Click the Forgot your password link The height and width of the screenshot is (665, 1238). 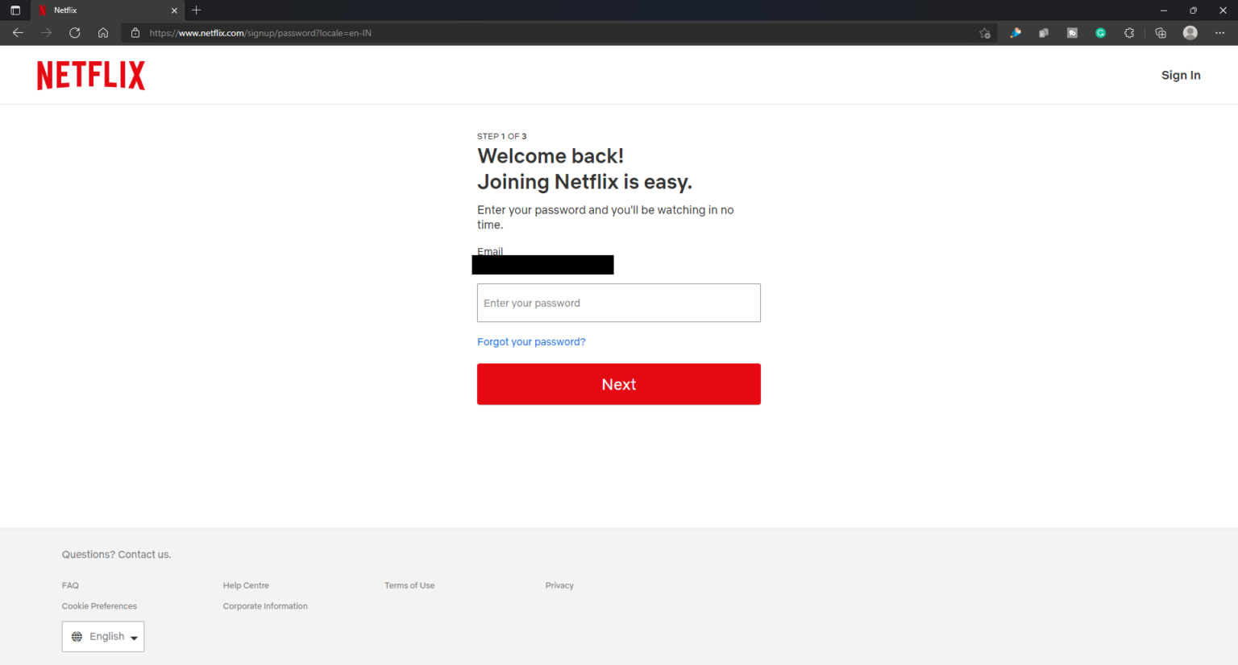click(x=531, y=342)
